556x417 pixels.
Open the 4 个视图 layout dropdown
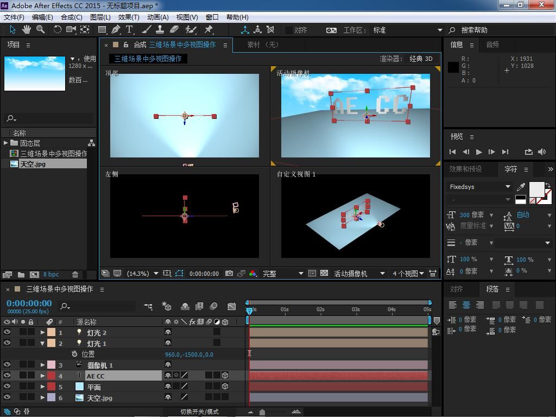(x=408, y=274)
